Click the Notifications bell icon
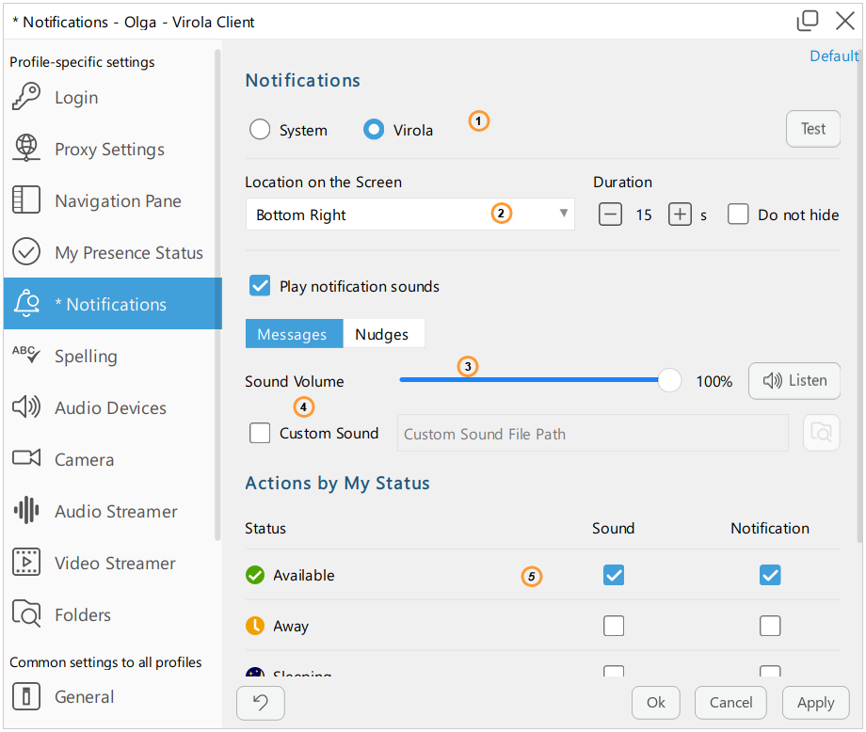The image size is (866, 732). [26, 304]
